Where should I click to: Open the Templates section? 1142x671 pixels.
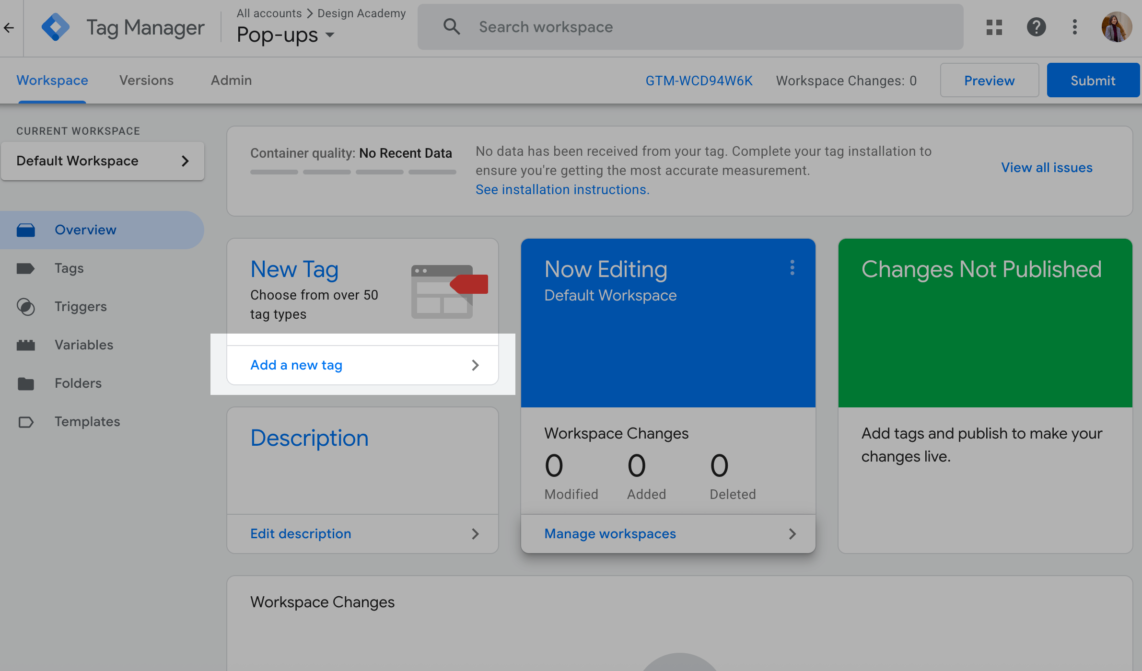coord(87,422)
